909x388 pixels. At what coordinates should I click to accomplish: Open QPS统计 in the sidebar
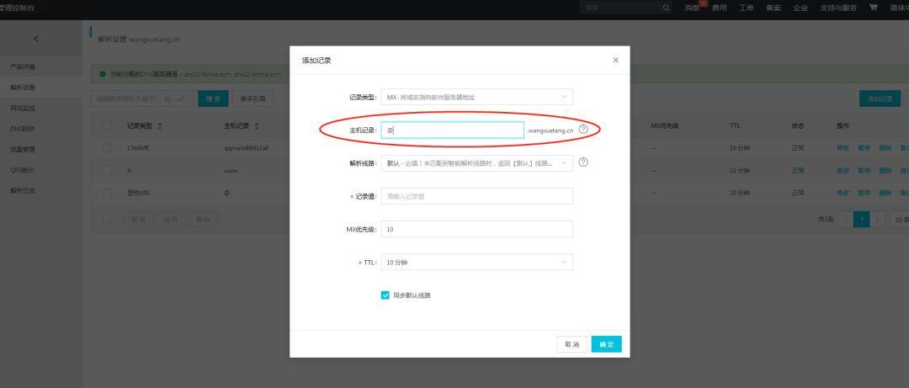point(23,170)
